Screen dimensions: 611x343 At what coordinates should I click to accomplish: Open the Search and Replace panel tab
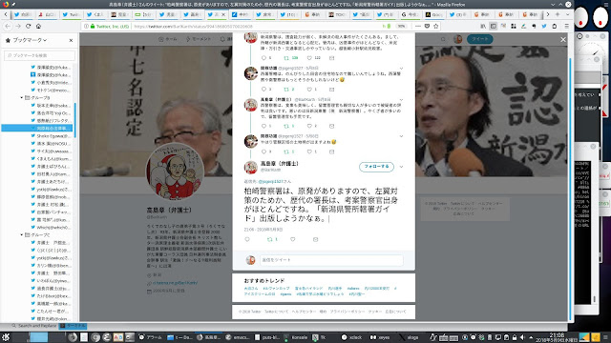(34, 326)
